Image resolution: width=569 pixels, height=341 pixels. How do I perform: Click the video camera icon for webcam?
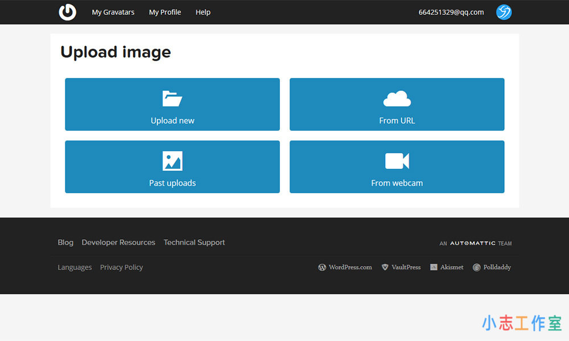(397, 161)
